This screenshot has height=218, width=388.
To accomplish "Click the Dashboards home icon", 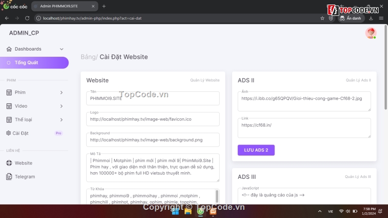I will click(9, 49).
